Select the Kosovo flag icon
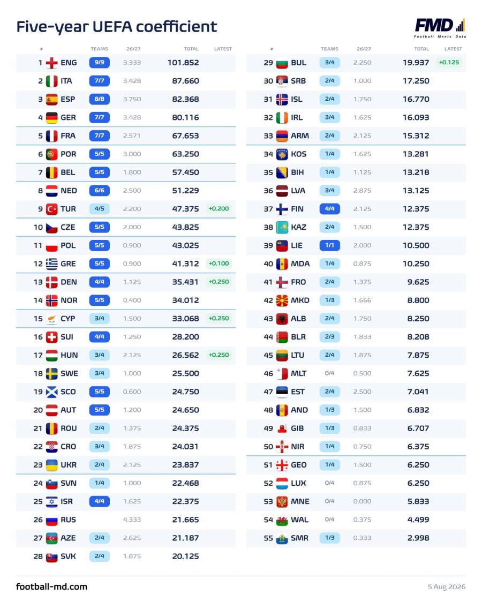Viewport: 482px width, 602px height. coord(282,154)
